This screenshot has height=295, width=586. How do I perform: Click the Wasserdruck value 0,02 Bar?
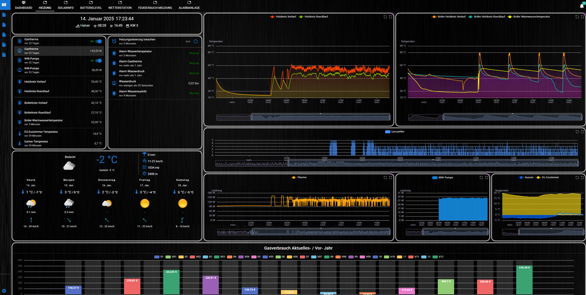click(x=194, y=83)
